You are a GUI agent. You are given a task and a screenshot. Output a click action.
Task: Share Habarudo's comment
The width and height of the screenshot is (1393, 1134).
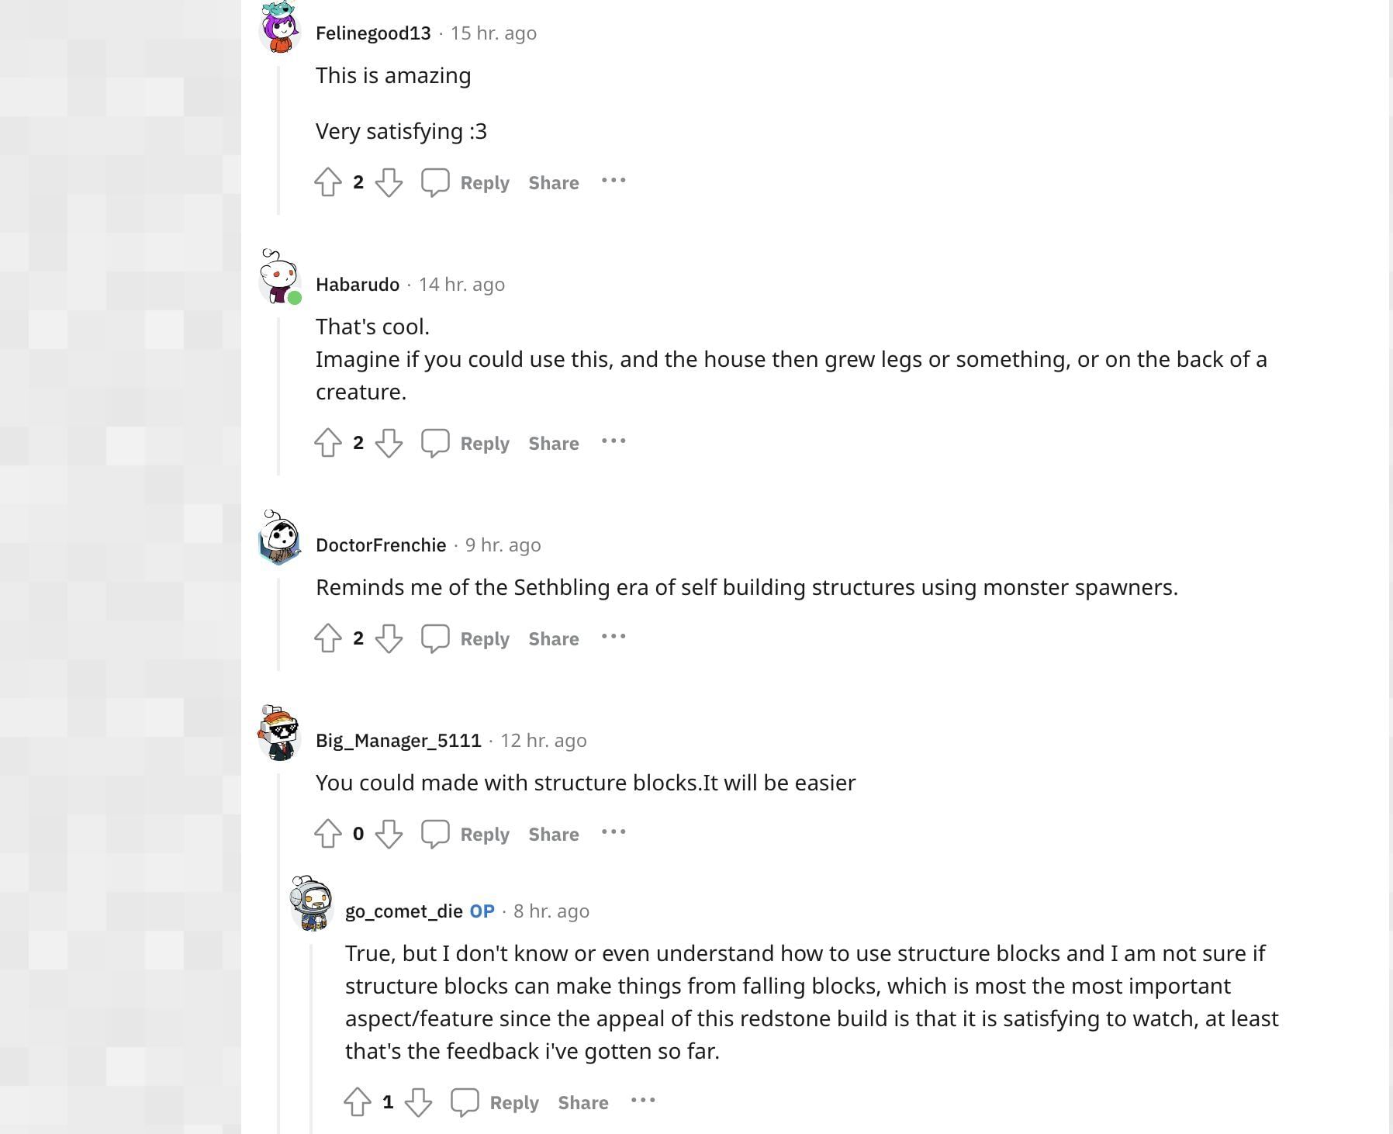[x=554, y=444]
